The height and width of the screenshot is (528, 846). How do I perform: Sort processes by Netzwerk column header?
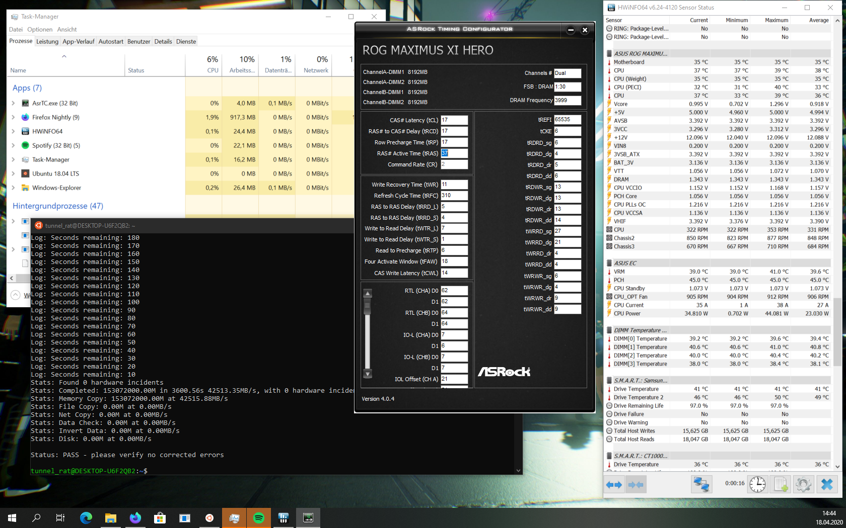[314, 64]
